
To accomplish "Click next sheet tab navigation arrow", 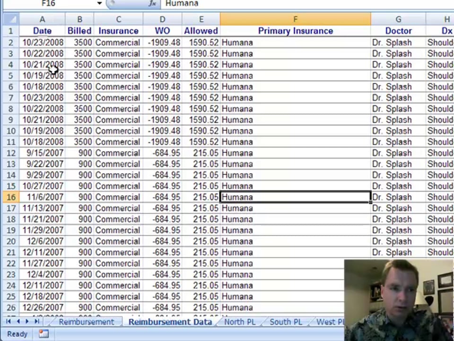I will point(27,321).
